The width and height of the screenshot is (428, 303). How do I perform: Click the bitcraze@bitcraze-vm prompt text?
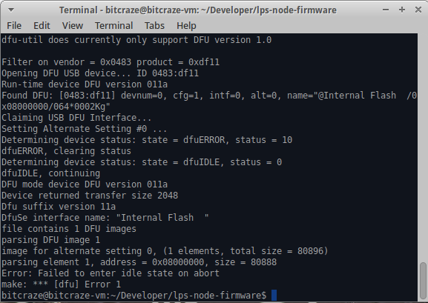click(134, 296)
